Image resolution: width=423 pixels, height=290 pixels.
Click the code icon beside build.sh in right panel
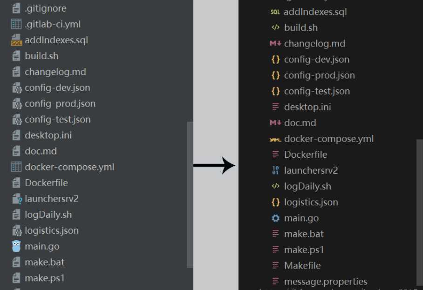[275, 27]
